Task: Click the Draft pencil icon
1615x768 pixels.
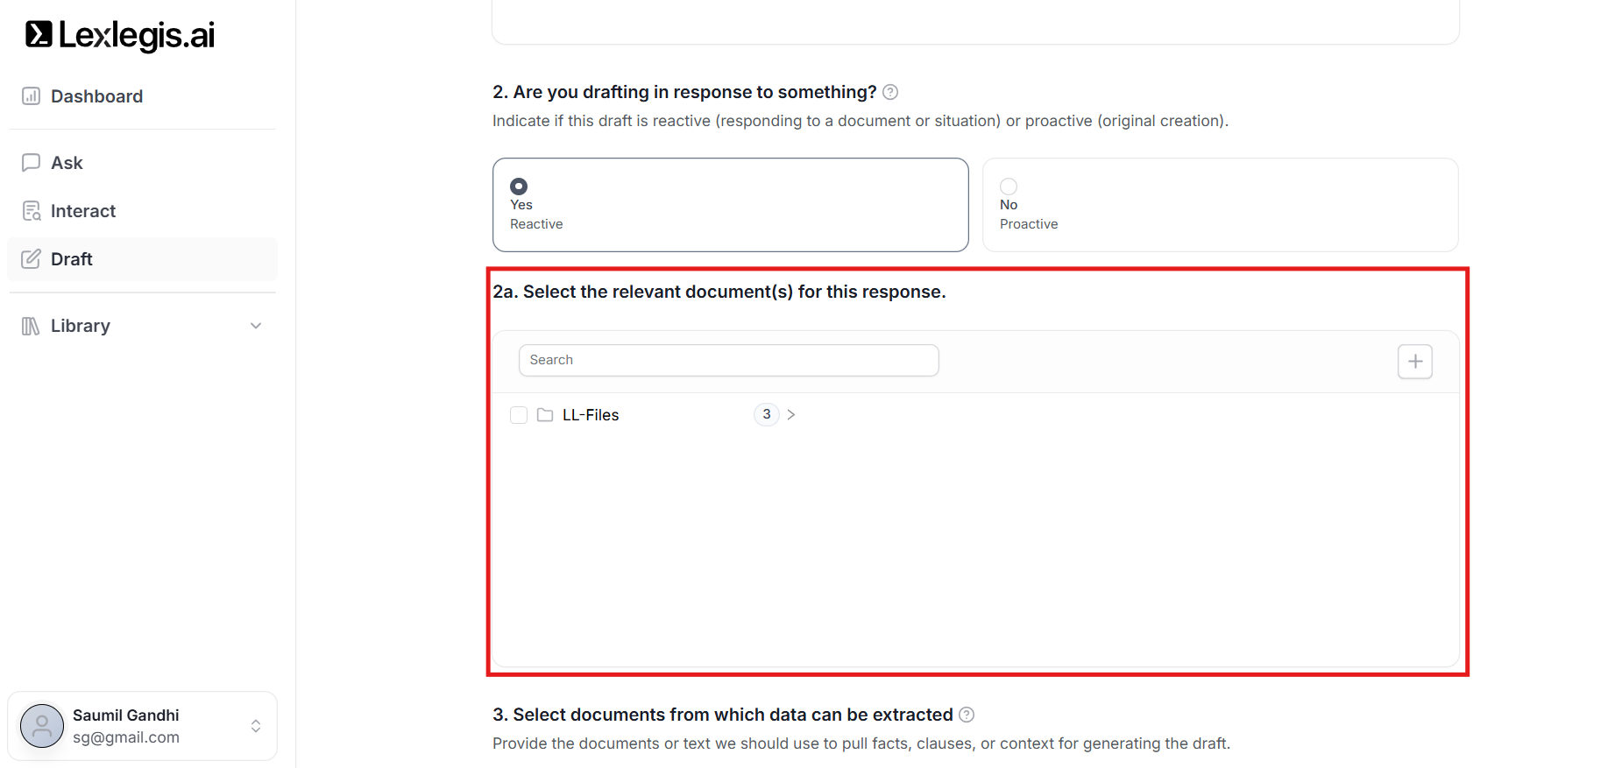Action: pyautogui.click(x=31, y=259)
